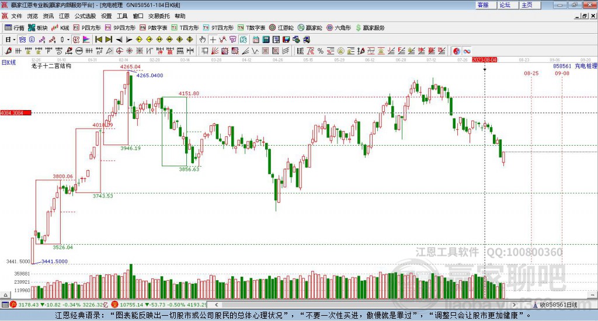Image resolution: width=598 pixels, height=321 pixels.
Task: Open the 江恩 menu
Action: pos(64,16)
